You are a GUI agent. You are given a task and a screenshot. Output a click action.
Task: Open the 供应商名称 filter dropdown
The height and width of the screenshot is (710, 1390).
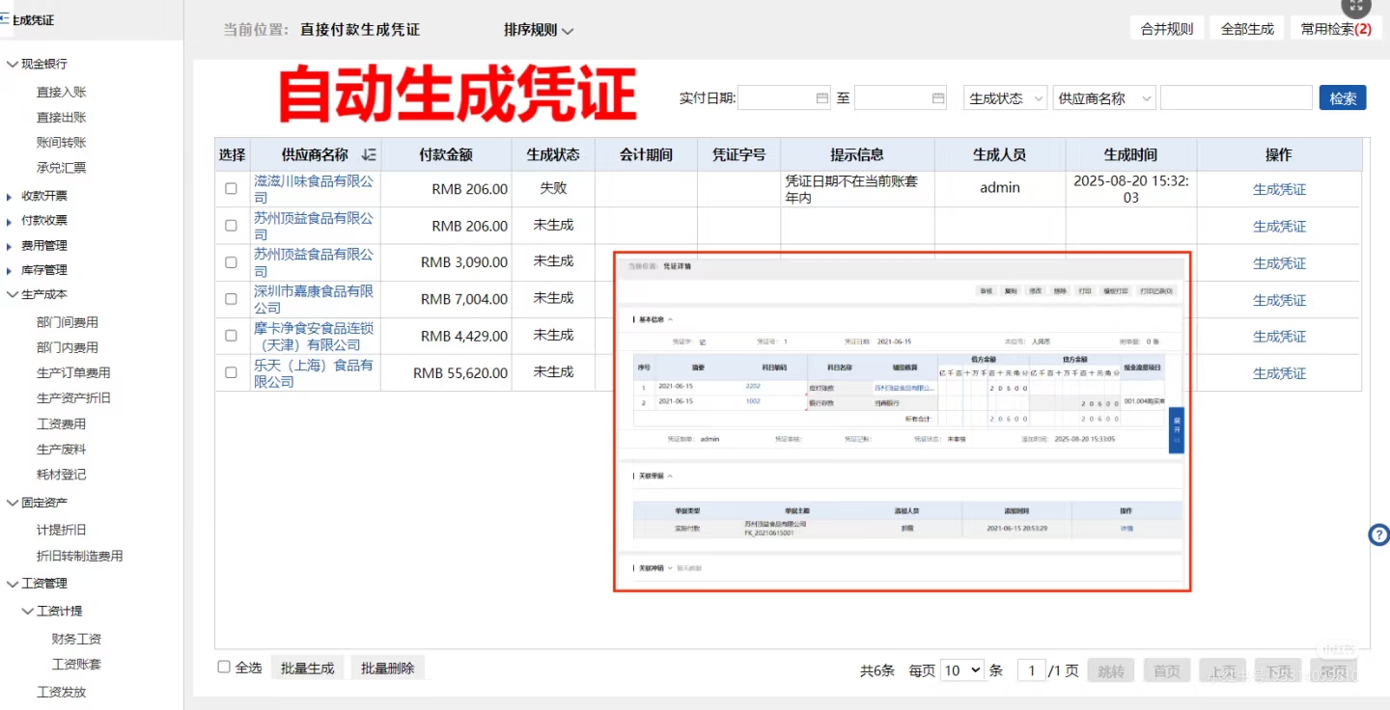[1104, 98]
